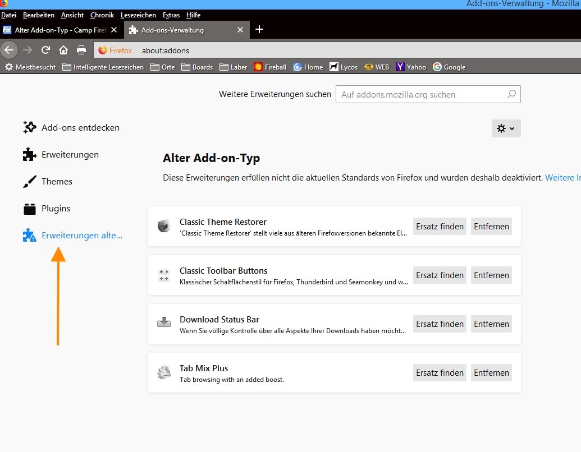
Task: Open the Home bookmark
Action: [308, 67]
